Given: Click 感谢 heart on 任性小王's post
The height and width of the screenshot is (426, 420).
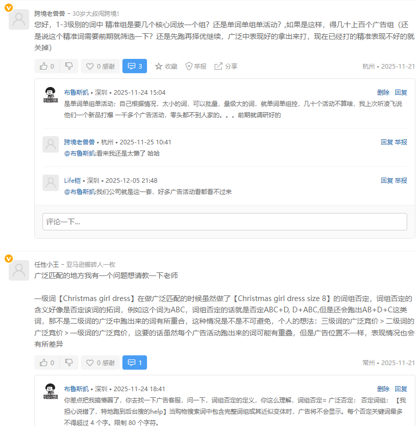Looking at the screenshot, I should tap(100, 363).
